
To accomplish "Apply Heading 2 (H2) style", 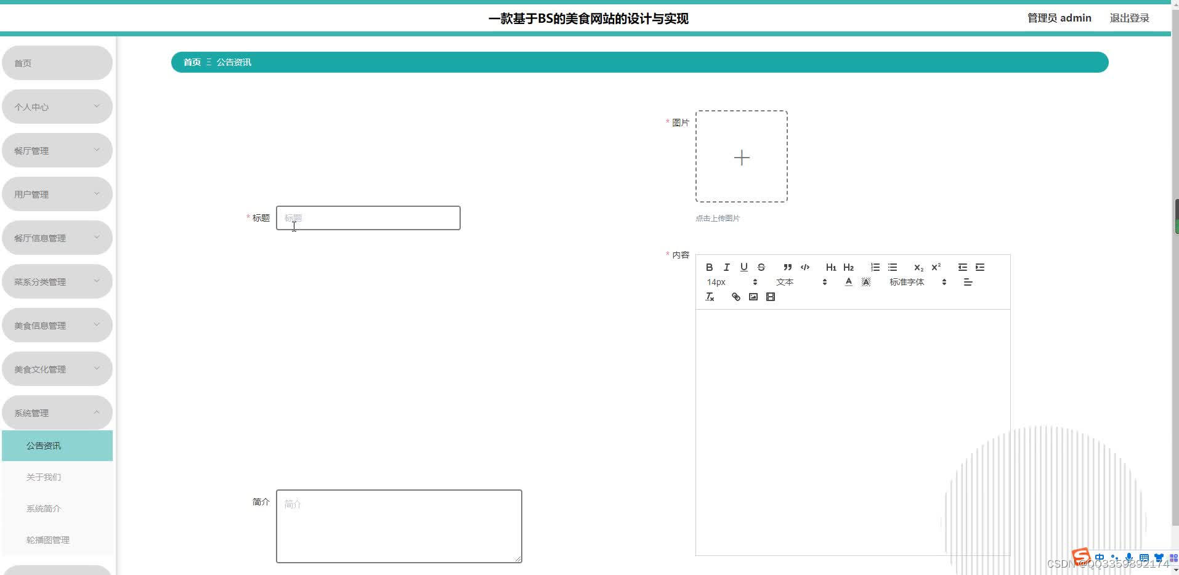I will pyautogui.click(x=848, y=267).
